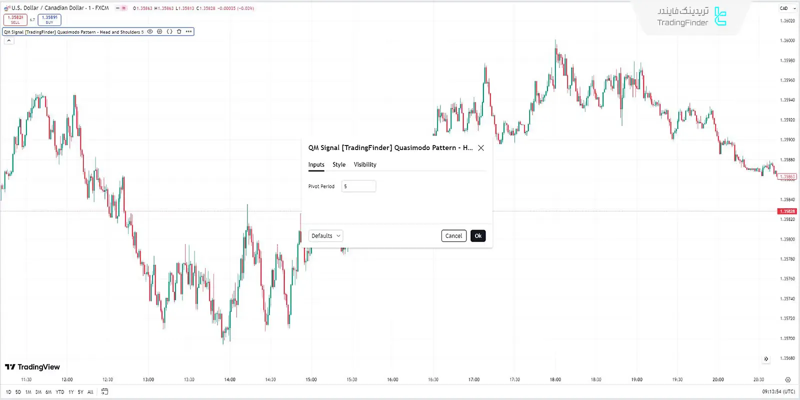Select the Inputs tab
The height and width of the screenshot is (400, 800).
click(x=316, y=164)
